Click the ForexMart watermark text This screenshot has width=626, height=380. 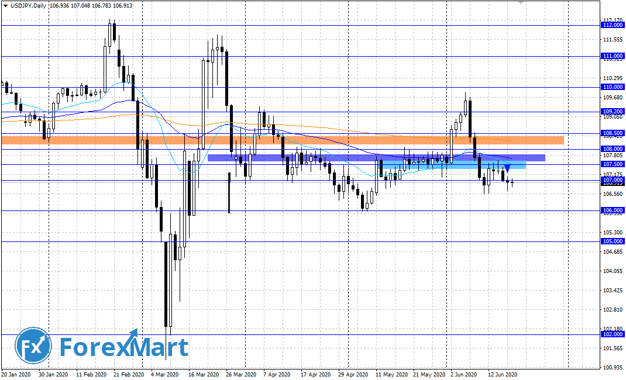(x=123, y=347)
